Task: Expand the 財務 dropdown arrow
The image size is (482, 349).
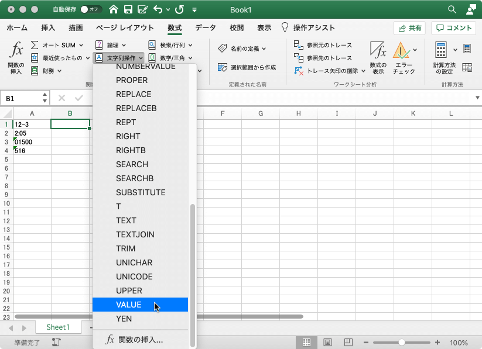Action: (x=59, y=71)
